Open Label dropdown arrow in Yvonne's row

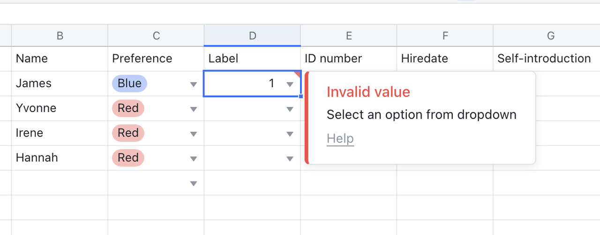coord(290,109)
